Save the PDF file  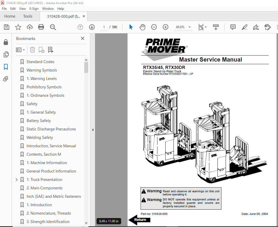click(6, 27)
